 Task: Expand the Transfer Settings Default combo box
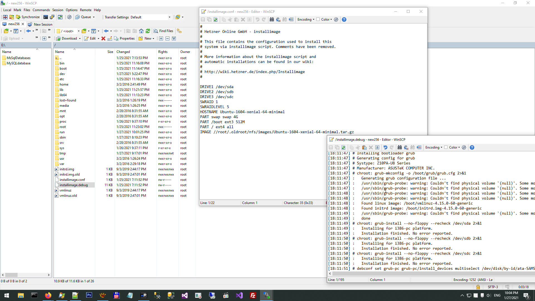tap(169, 17)
